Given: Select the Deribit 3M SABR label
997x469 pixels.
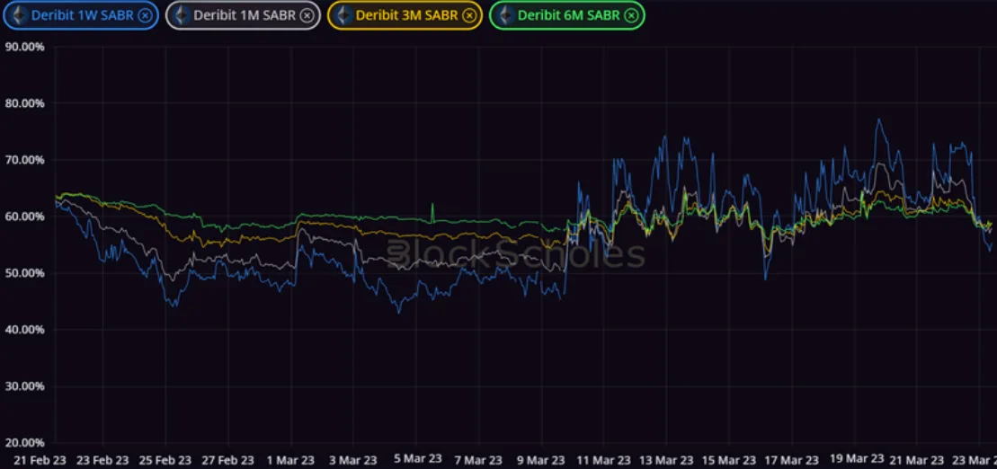Looking at the screenshot, I should pyautogui.click(x=407, y=15).
